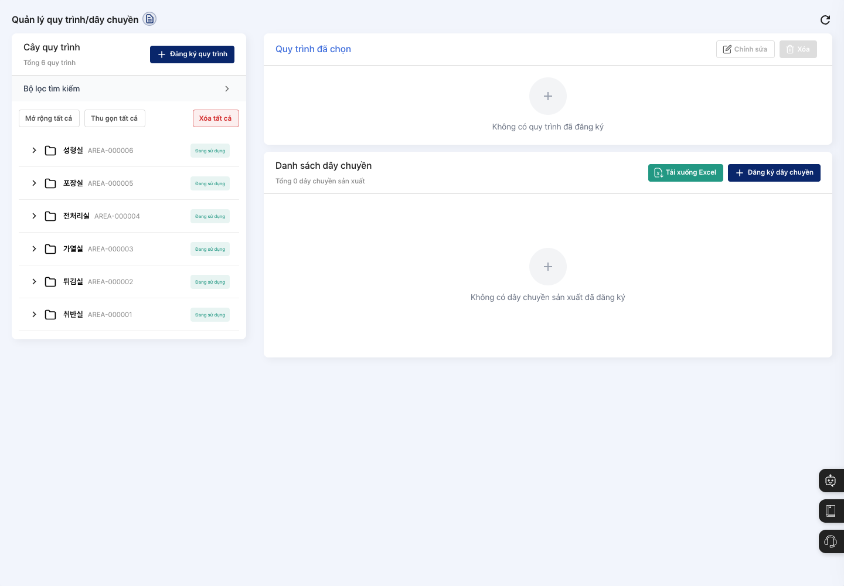Screen dimensions: 844x586
Task: Click Đăng ký quy trình button
Action: pos(192,54)
